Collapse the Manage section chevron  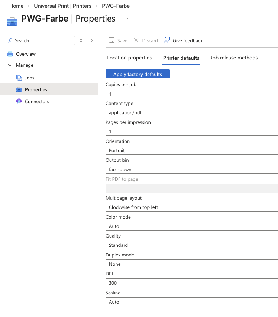[10, 65]
